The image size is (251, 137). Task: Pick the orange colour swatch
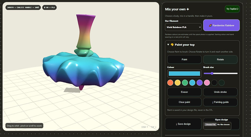tap(170, 83)
